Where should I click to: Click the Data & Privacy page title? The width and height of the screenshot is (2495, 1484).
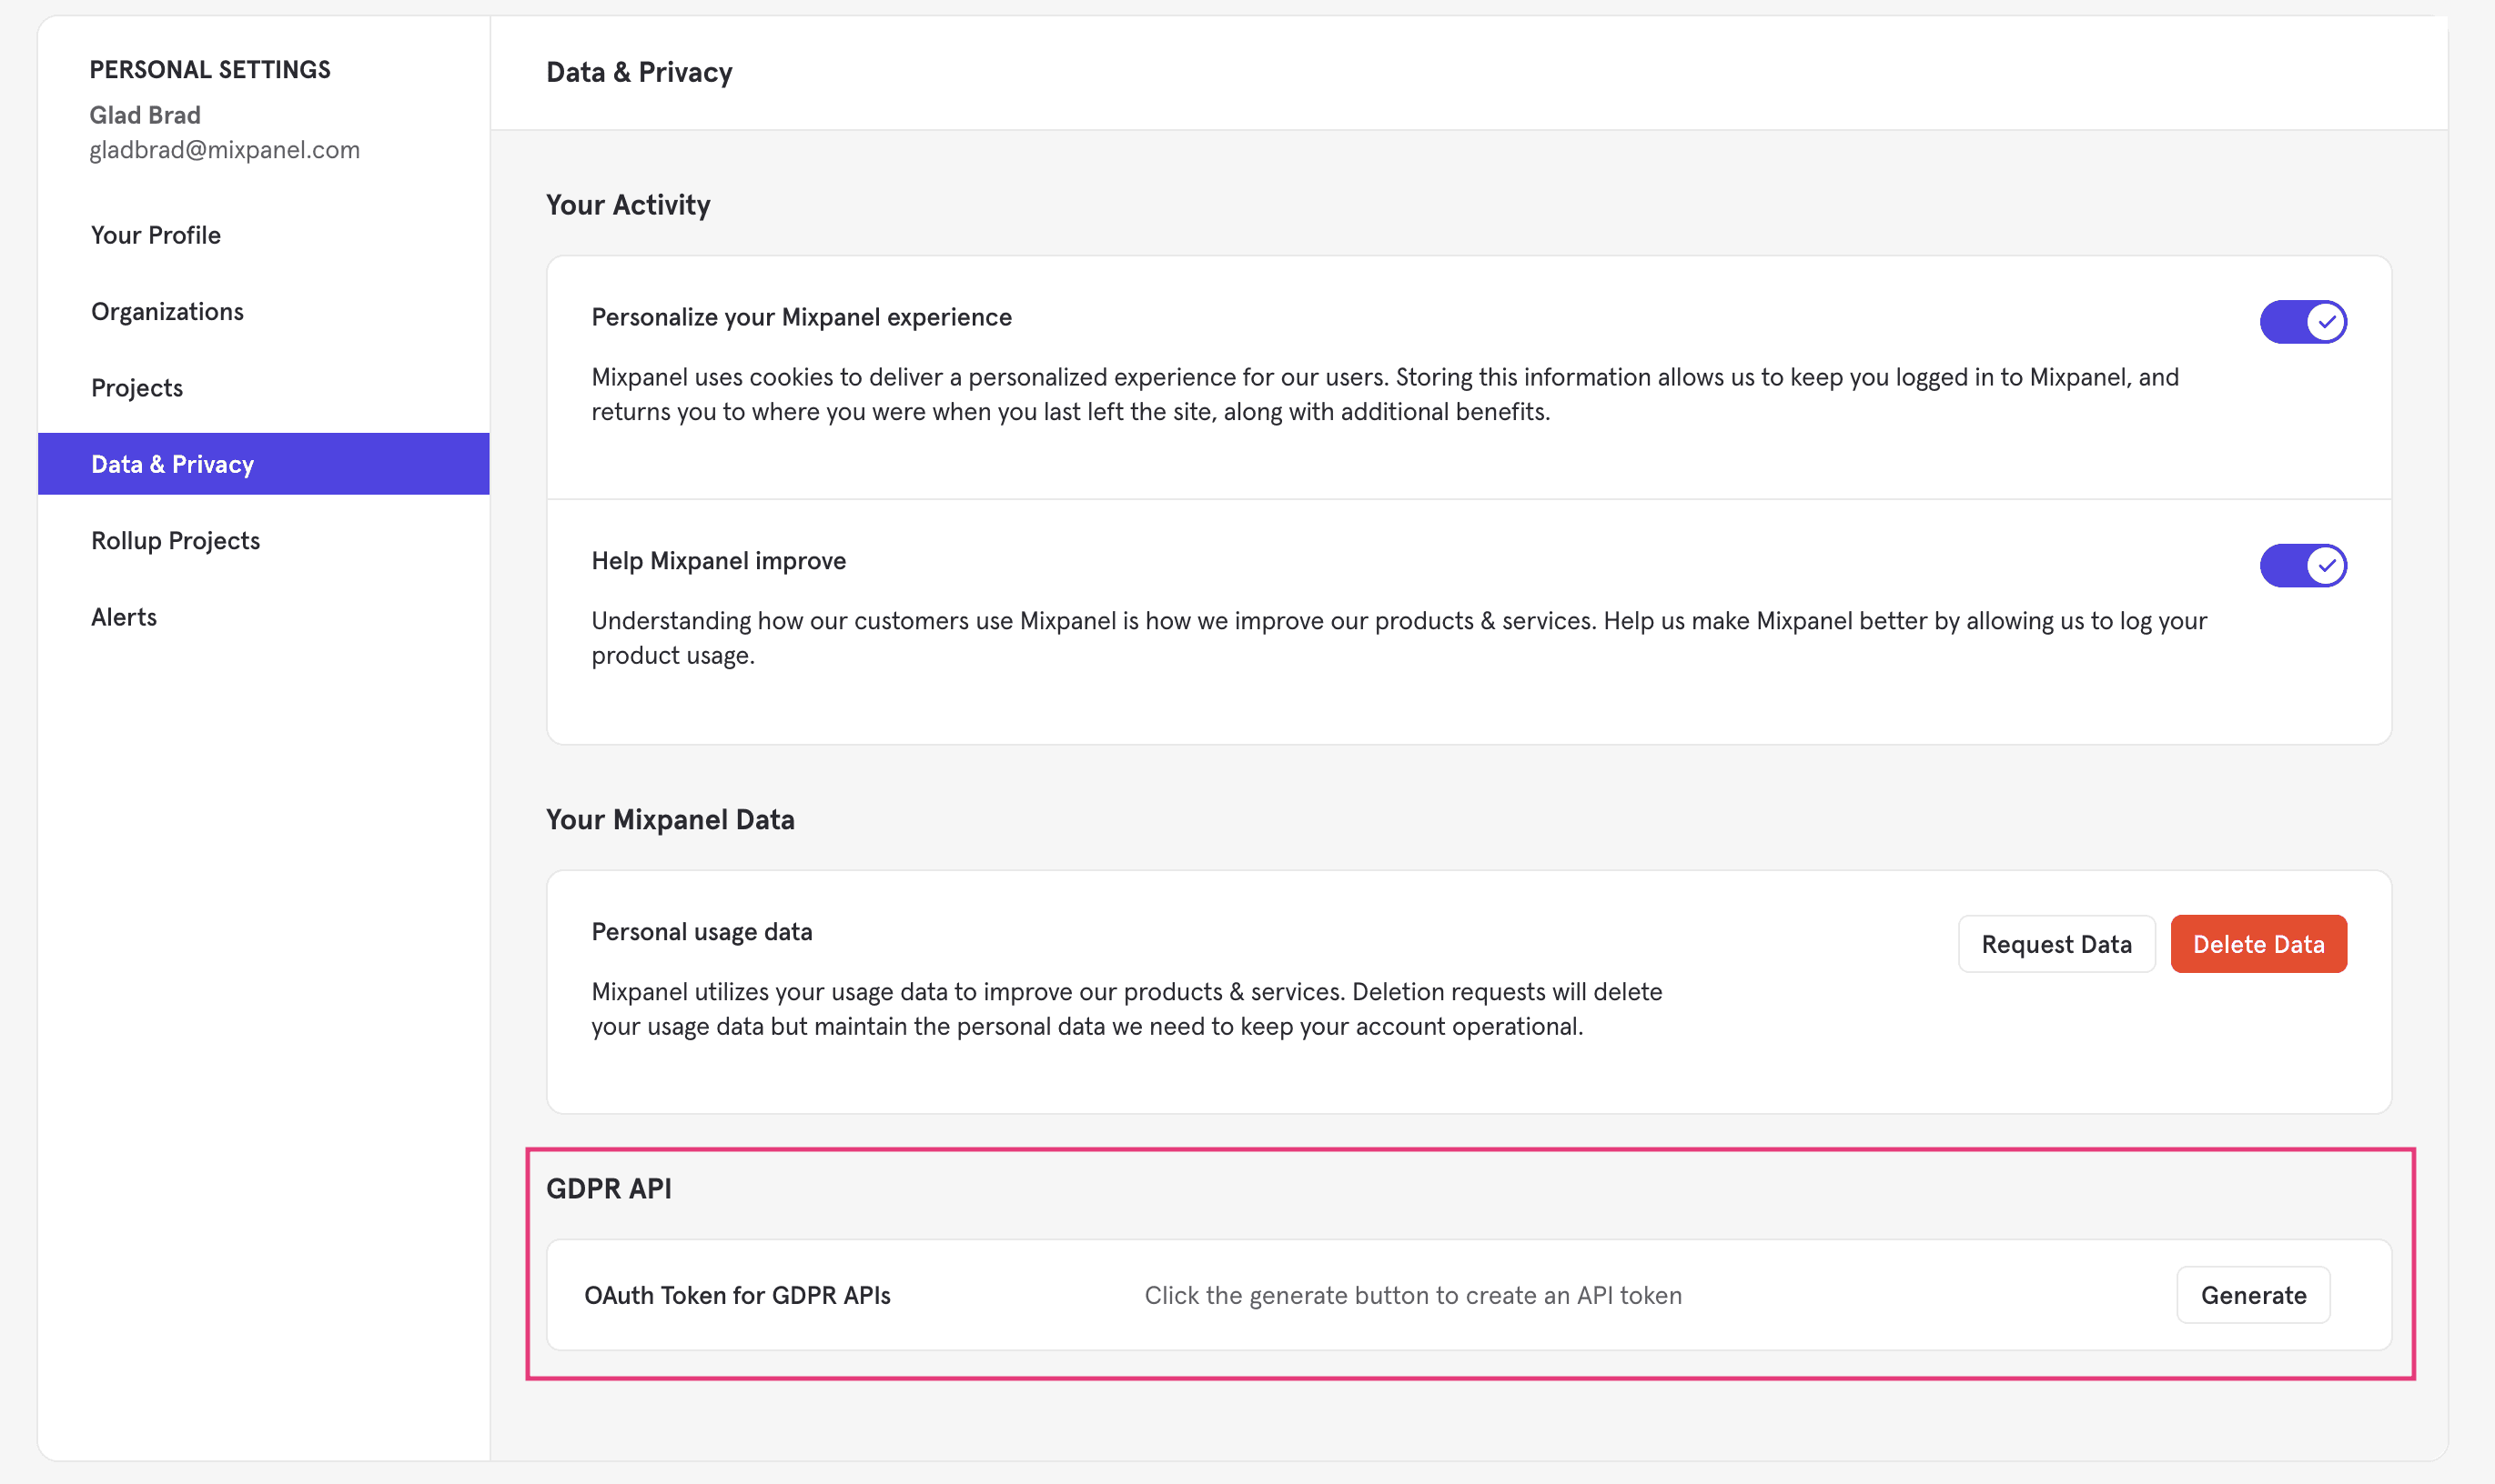640,72
